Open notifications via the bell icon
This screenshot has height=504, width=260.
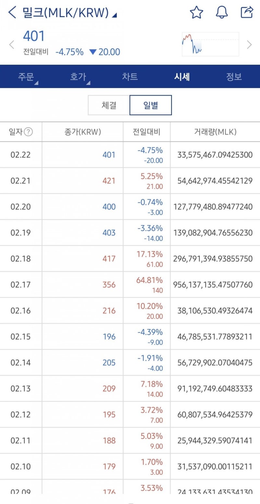222,12
